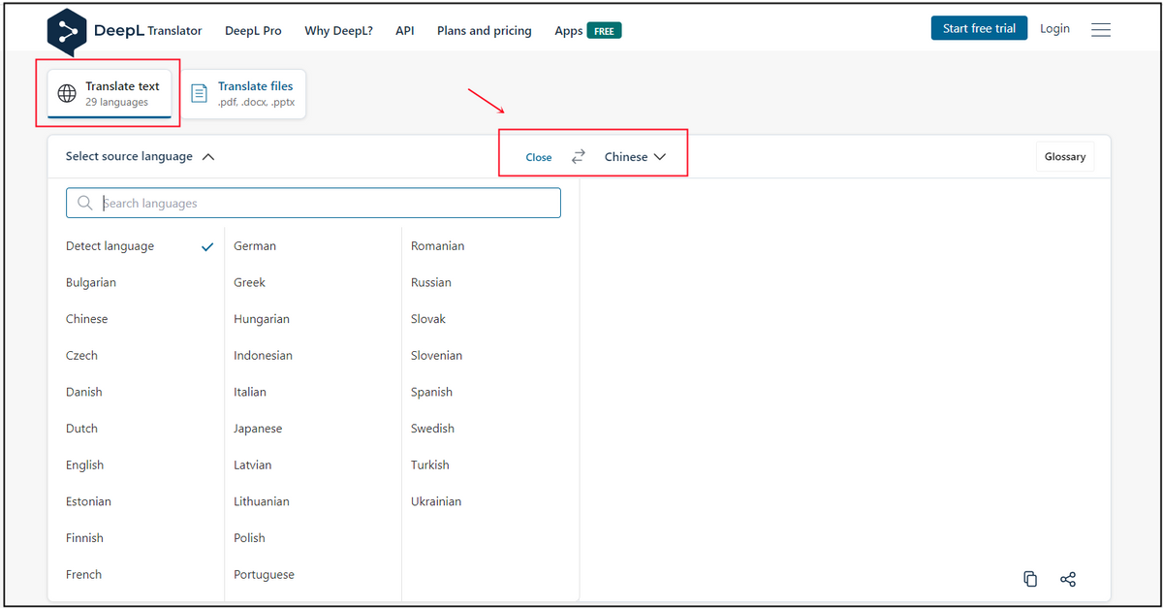The image size is (1163, 608).
Task: Open Plans and pricing page
Action: click(485, 30)
